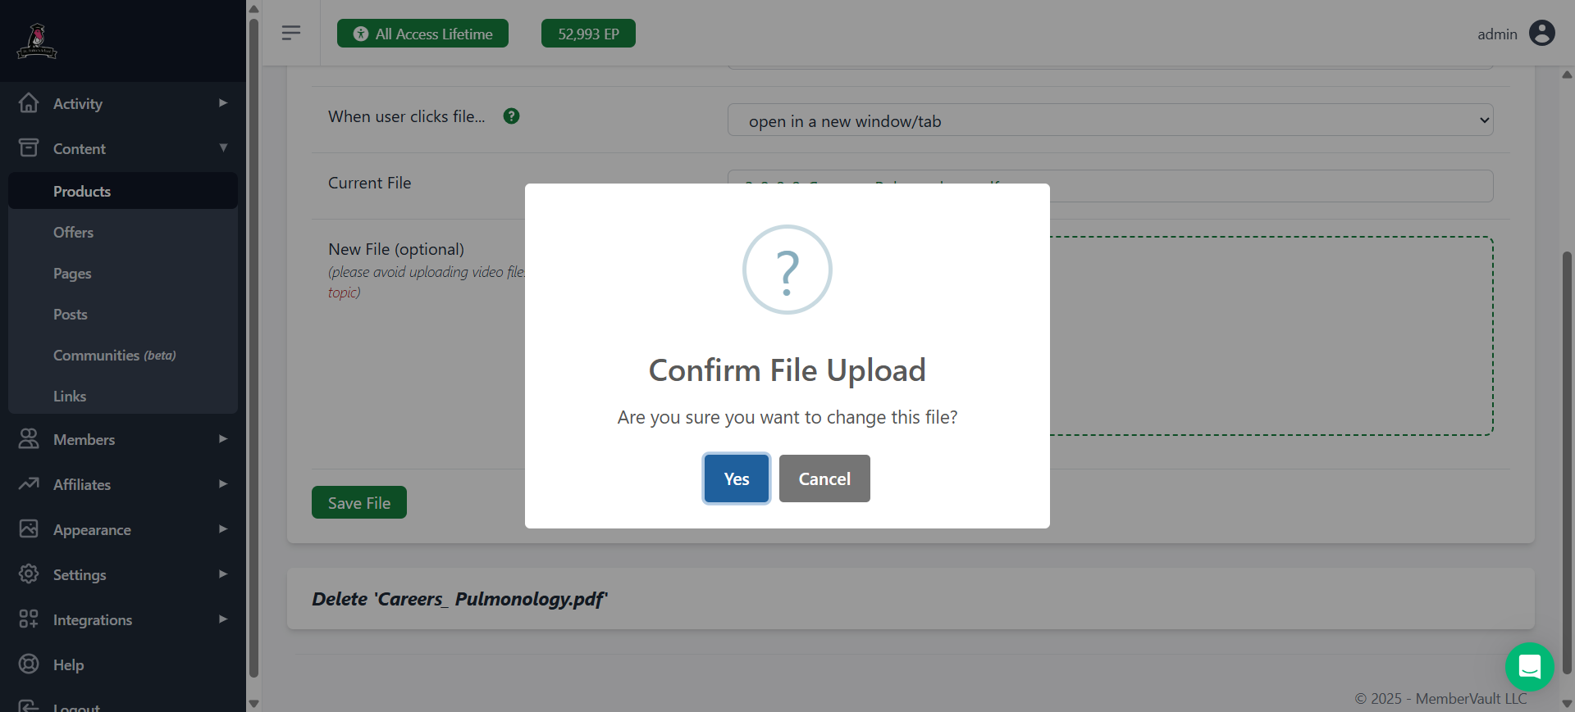Toggle the hamburger sidebar menu icon

coord(290,33)
